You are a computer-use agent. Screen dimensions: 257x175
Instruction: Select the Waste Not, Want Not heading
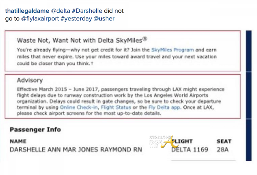click(82, 40)
